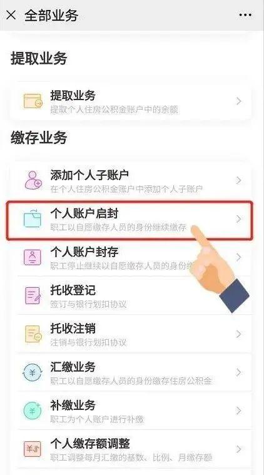264x475 pixels.
Task: Select the 个人缴存额调整 entry title
Action: [90, 444]
